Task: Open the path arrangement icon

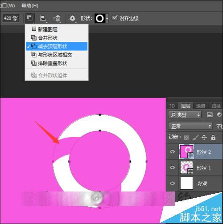Action: (57, 18)
